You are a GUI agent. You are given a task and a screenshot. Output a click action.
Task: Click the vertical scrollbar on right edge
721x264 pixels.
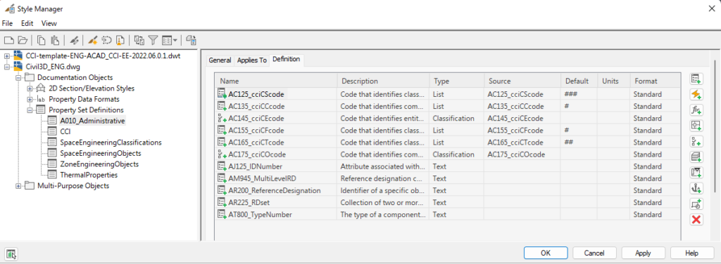click(x=715, y=126)
